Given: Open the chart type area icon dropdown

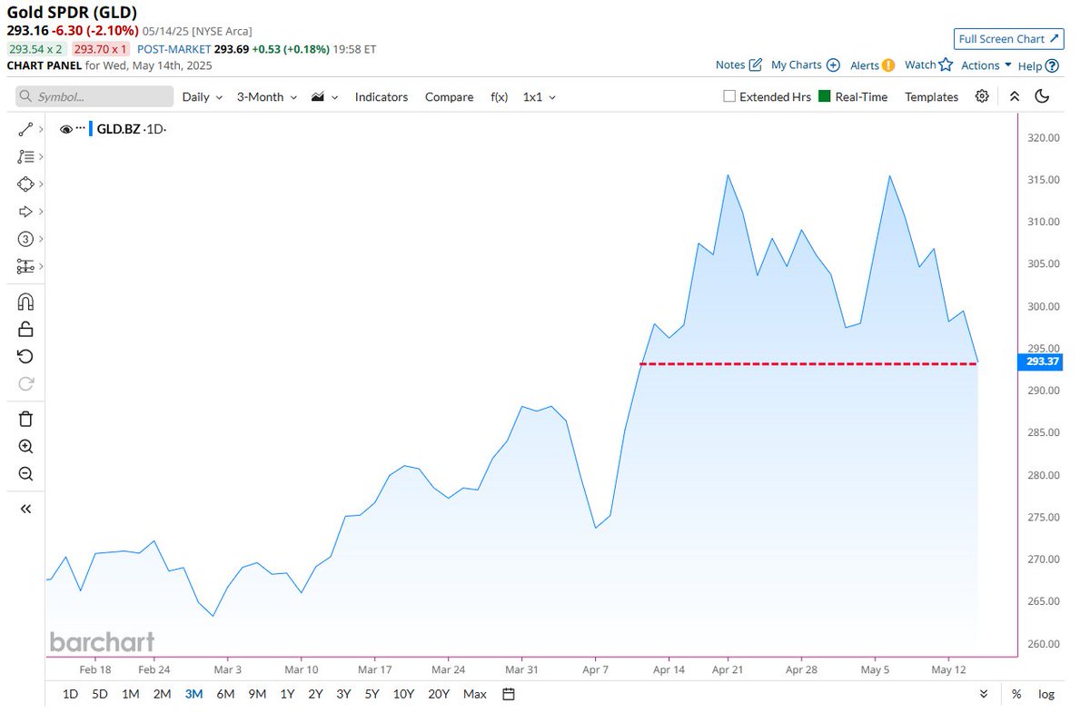Looking at the screenshot, I should pos(324,96).
